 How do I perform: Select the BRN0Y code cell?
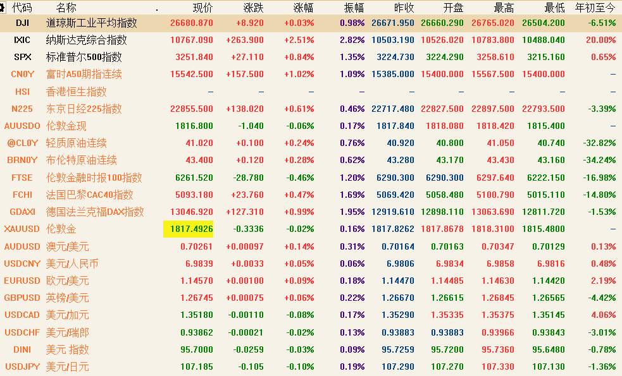pyautogui.click(x=22, y=160)
